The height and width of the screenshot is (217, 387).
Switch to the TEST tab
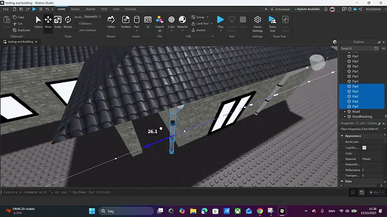[104, 9]
